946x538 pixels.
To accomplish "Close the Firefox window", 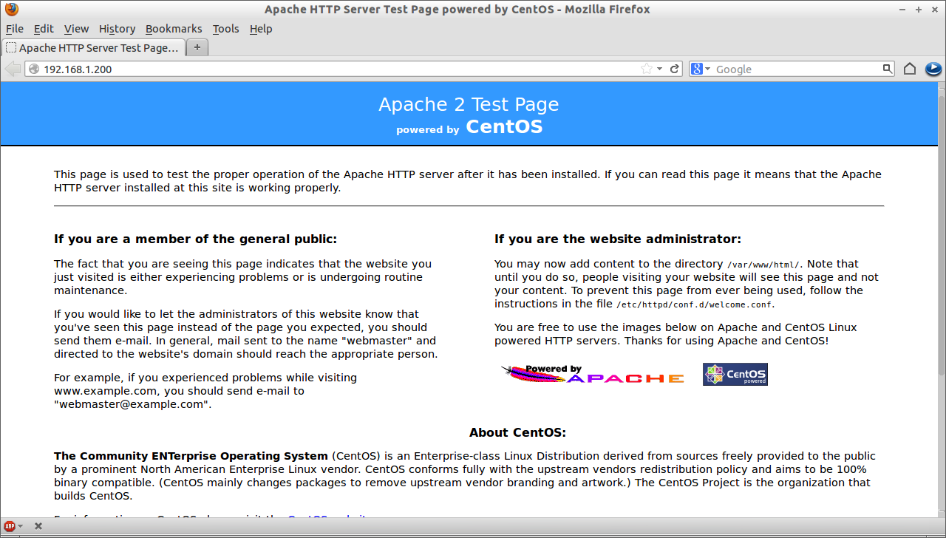I will pos(934,10).
